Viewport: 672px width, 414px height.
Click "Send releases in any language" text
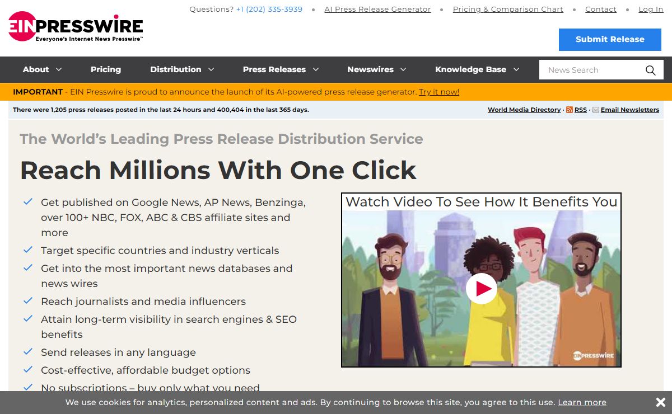118,352
